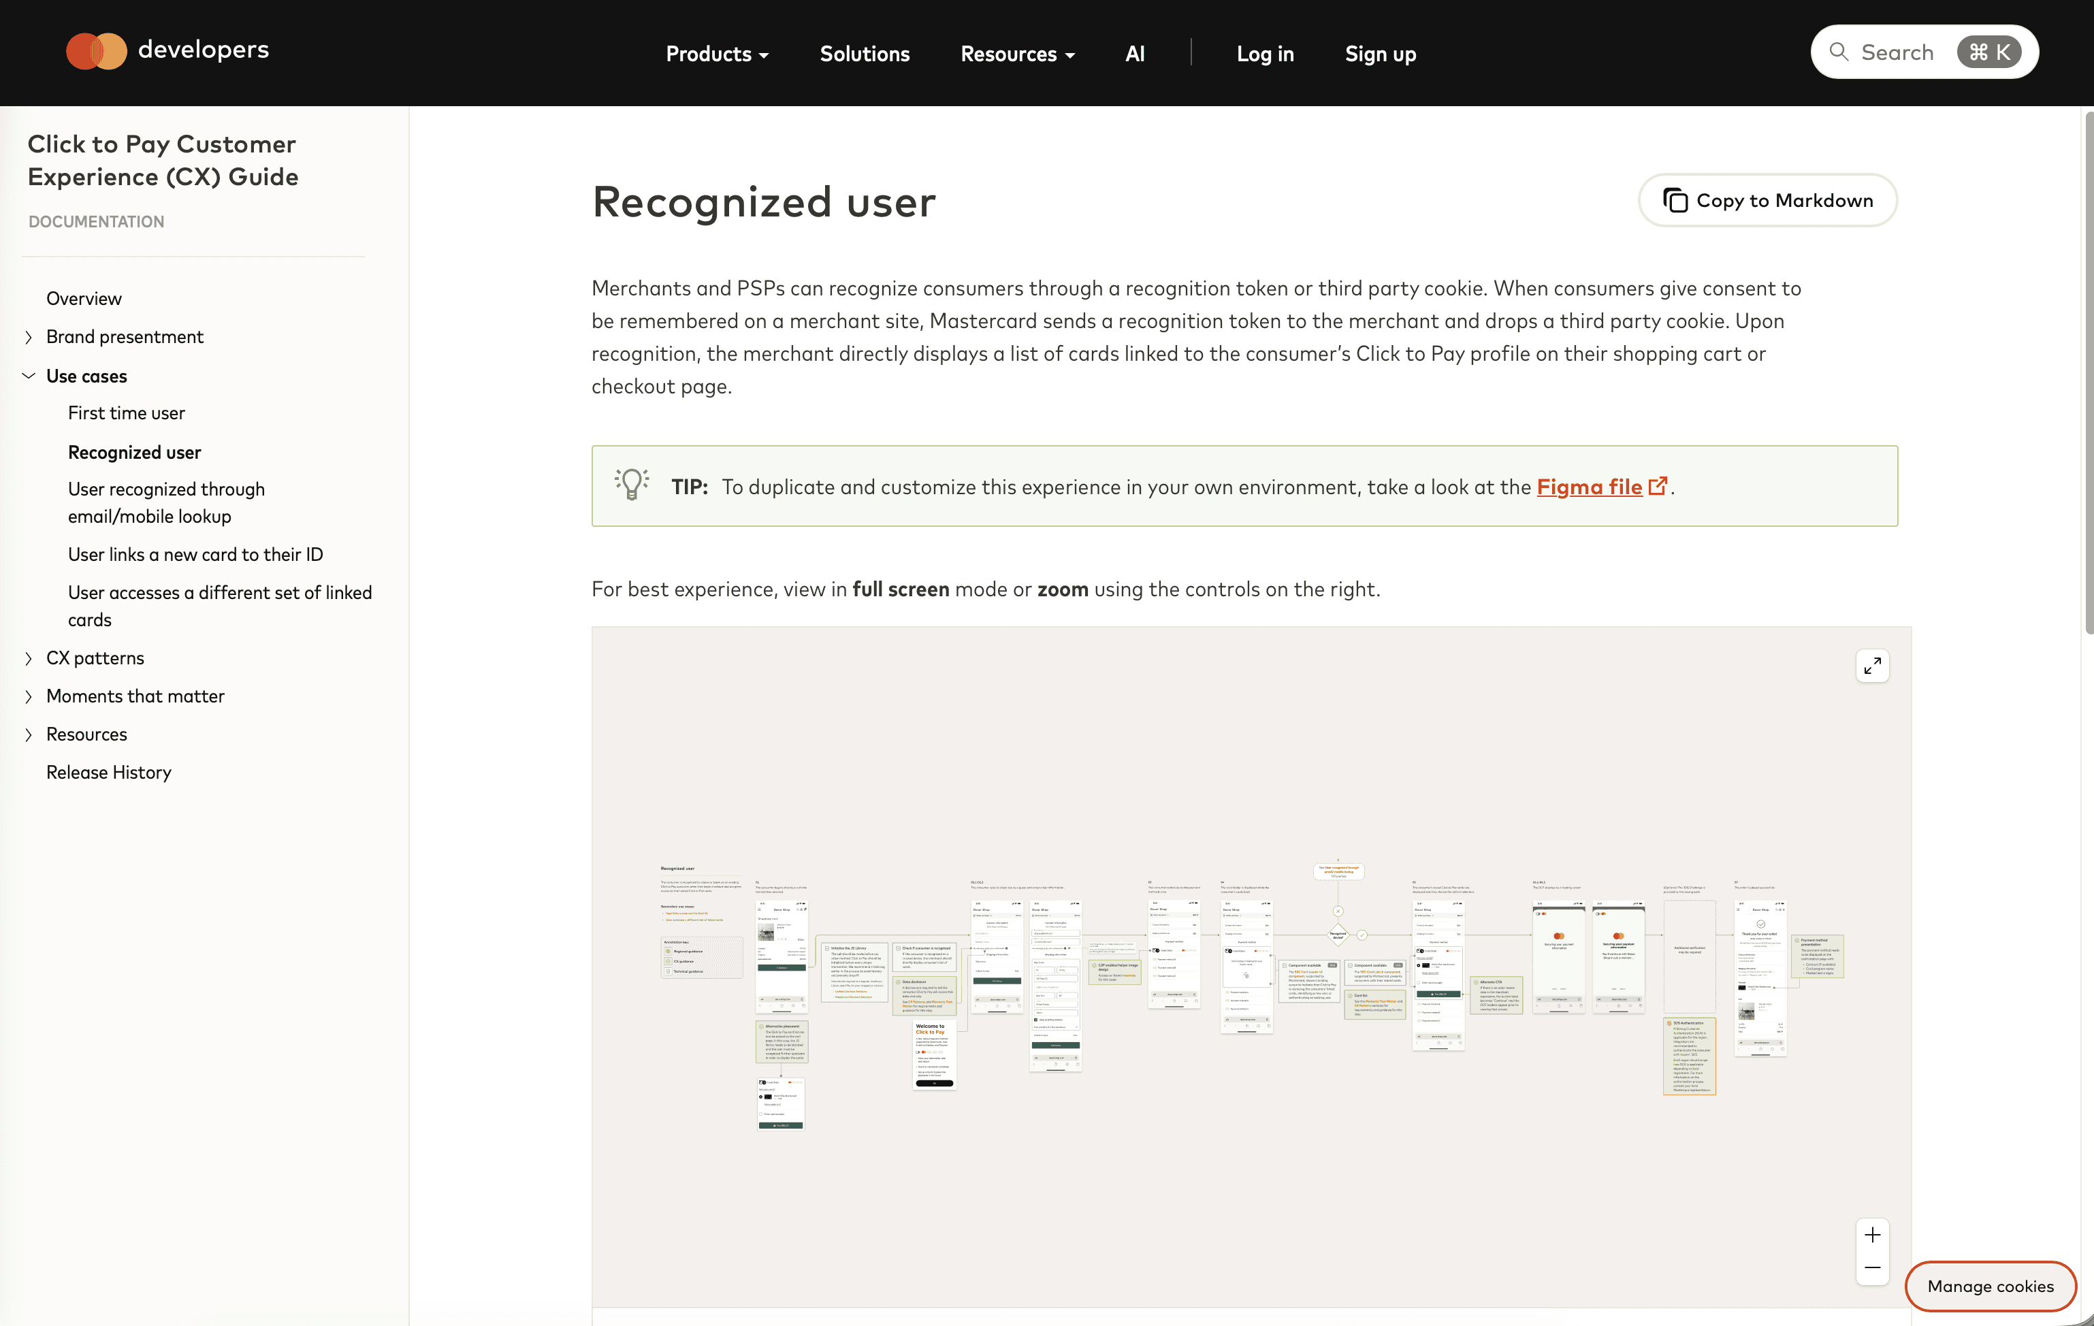Image resolution: width=2094 pixels, height=1326 pixels.
Task: Open the Products dropdown menu
Action: pyautogui.click(x=717, y=54)
